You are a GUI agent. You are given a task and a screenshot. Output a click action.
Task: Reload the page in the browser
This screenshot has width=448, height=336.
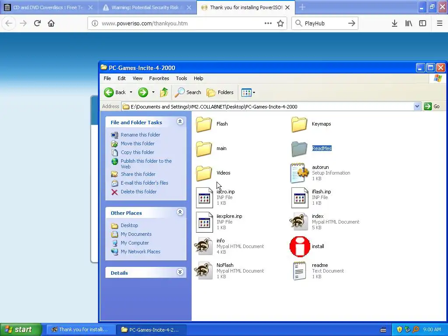pos(37,23)
